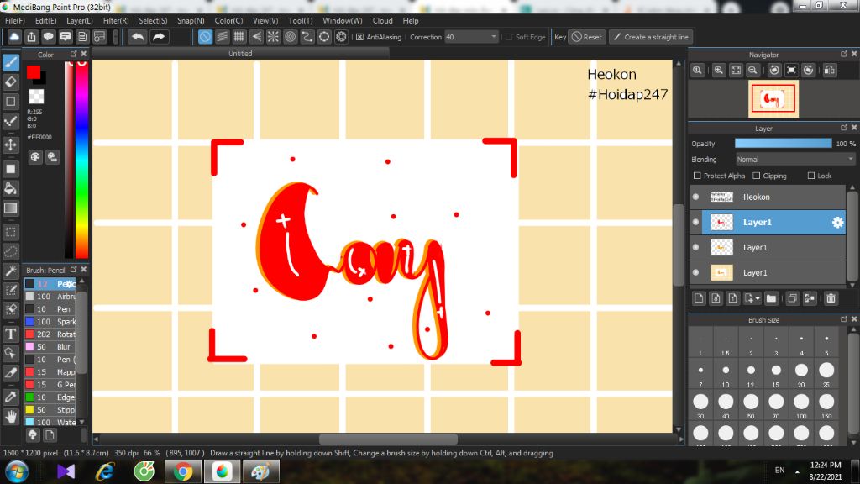The width and height of the screenshot is (860, 484).
Task: Open add-layer dropdown arrow
Action: 758,299
